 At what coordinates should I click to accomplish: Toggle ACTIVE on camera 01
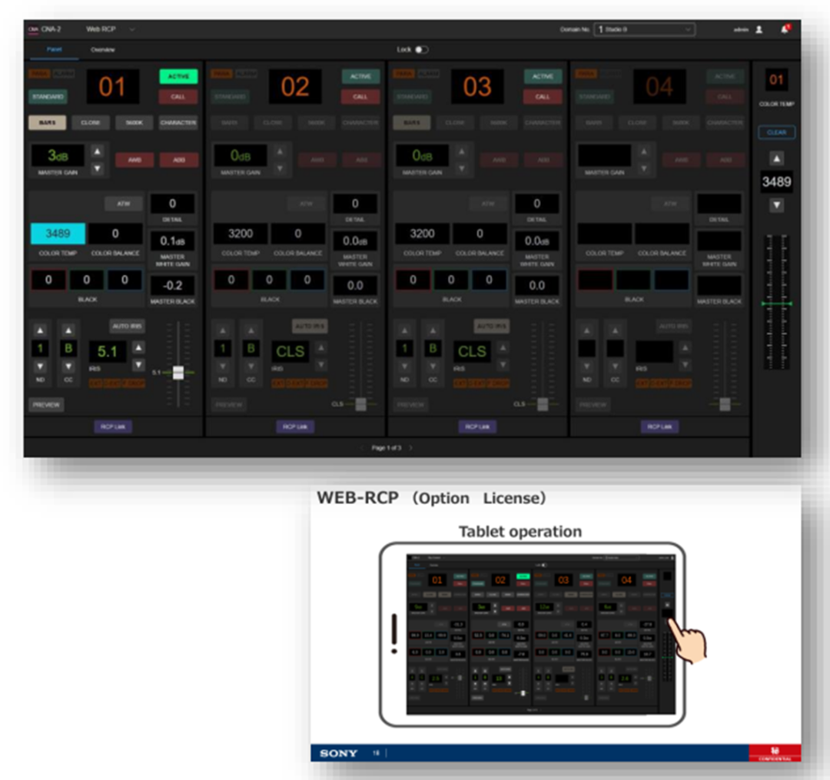[x=178, y=76]
